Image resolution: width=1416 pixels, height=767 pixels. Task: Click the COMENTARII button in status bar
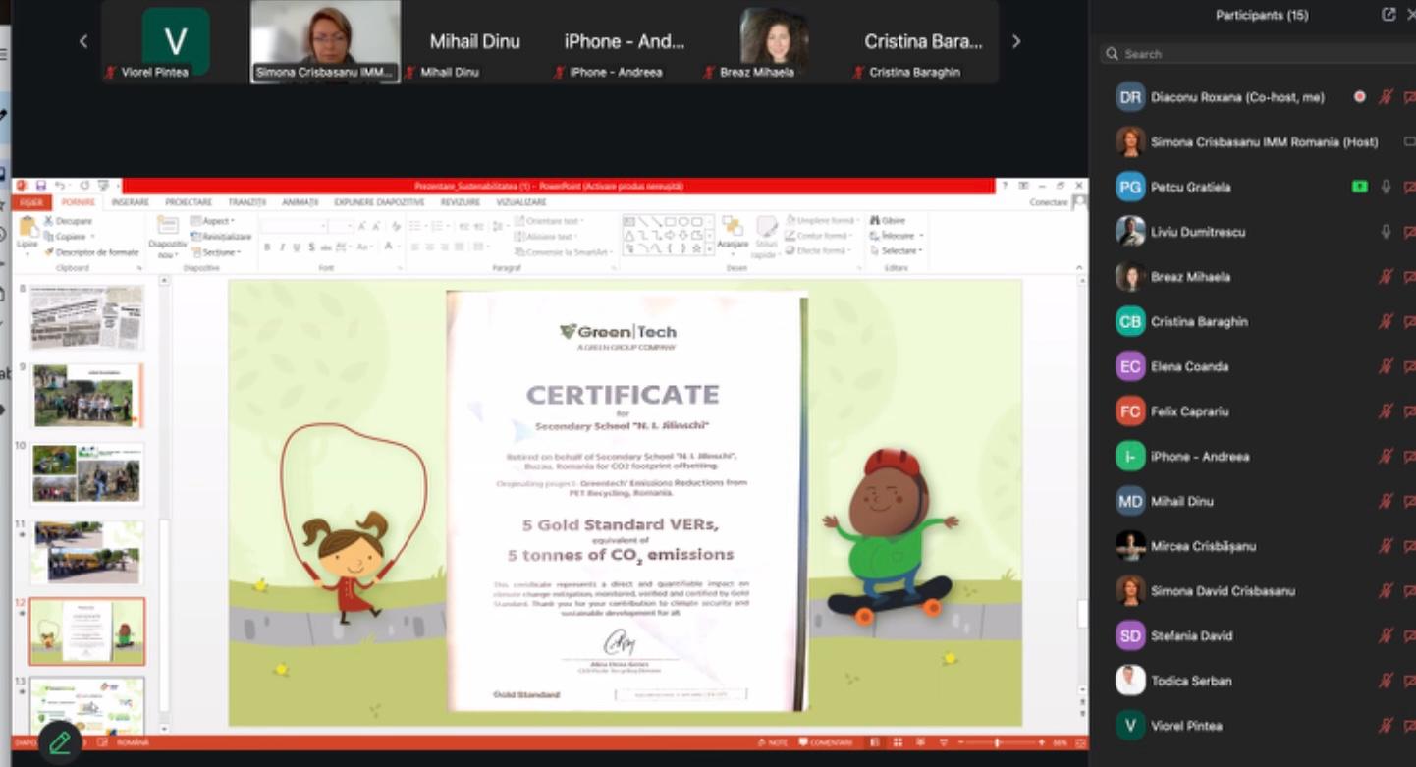pos(825,742)
